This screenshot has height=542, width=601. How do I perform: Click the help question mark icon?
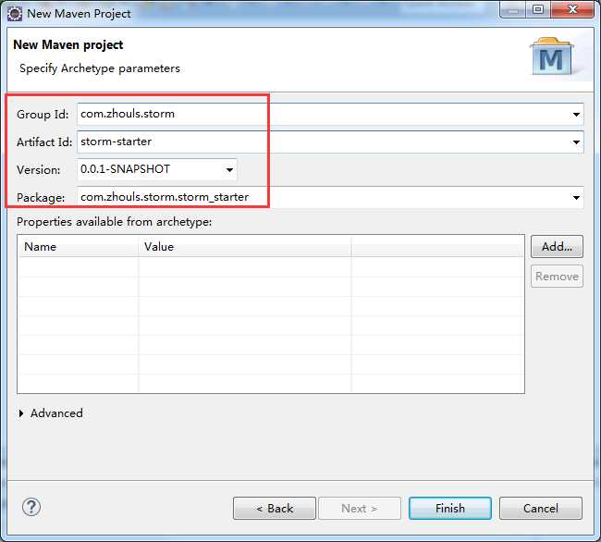coord(31,507)
